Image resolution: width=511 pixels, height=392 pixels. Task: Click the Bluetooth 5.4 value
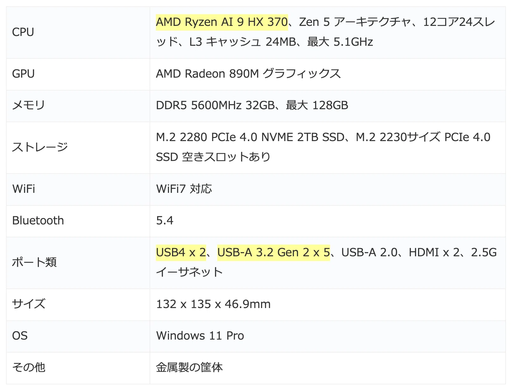point(165,220)
